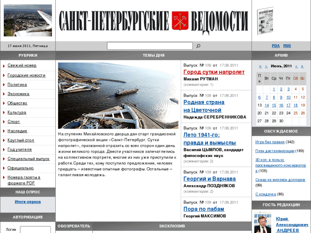Select June 6 in archive calendar

pyautogui.click(x=259, y=97)
